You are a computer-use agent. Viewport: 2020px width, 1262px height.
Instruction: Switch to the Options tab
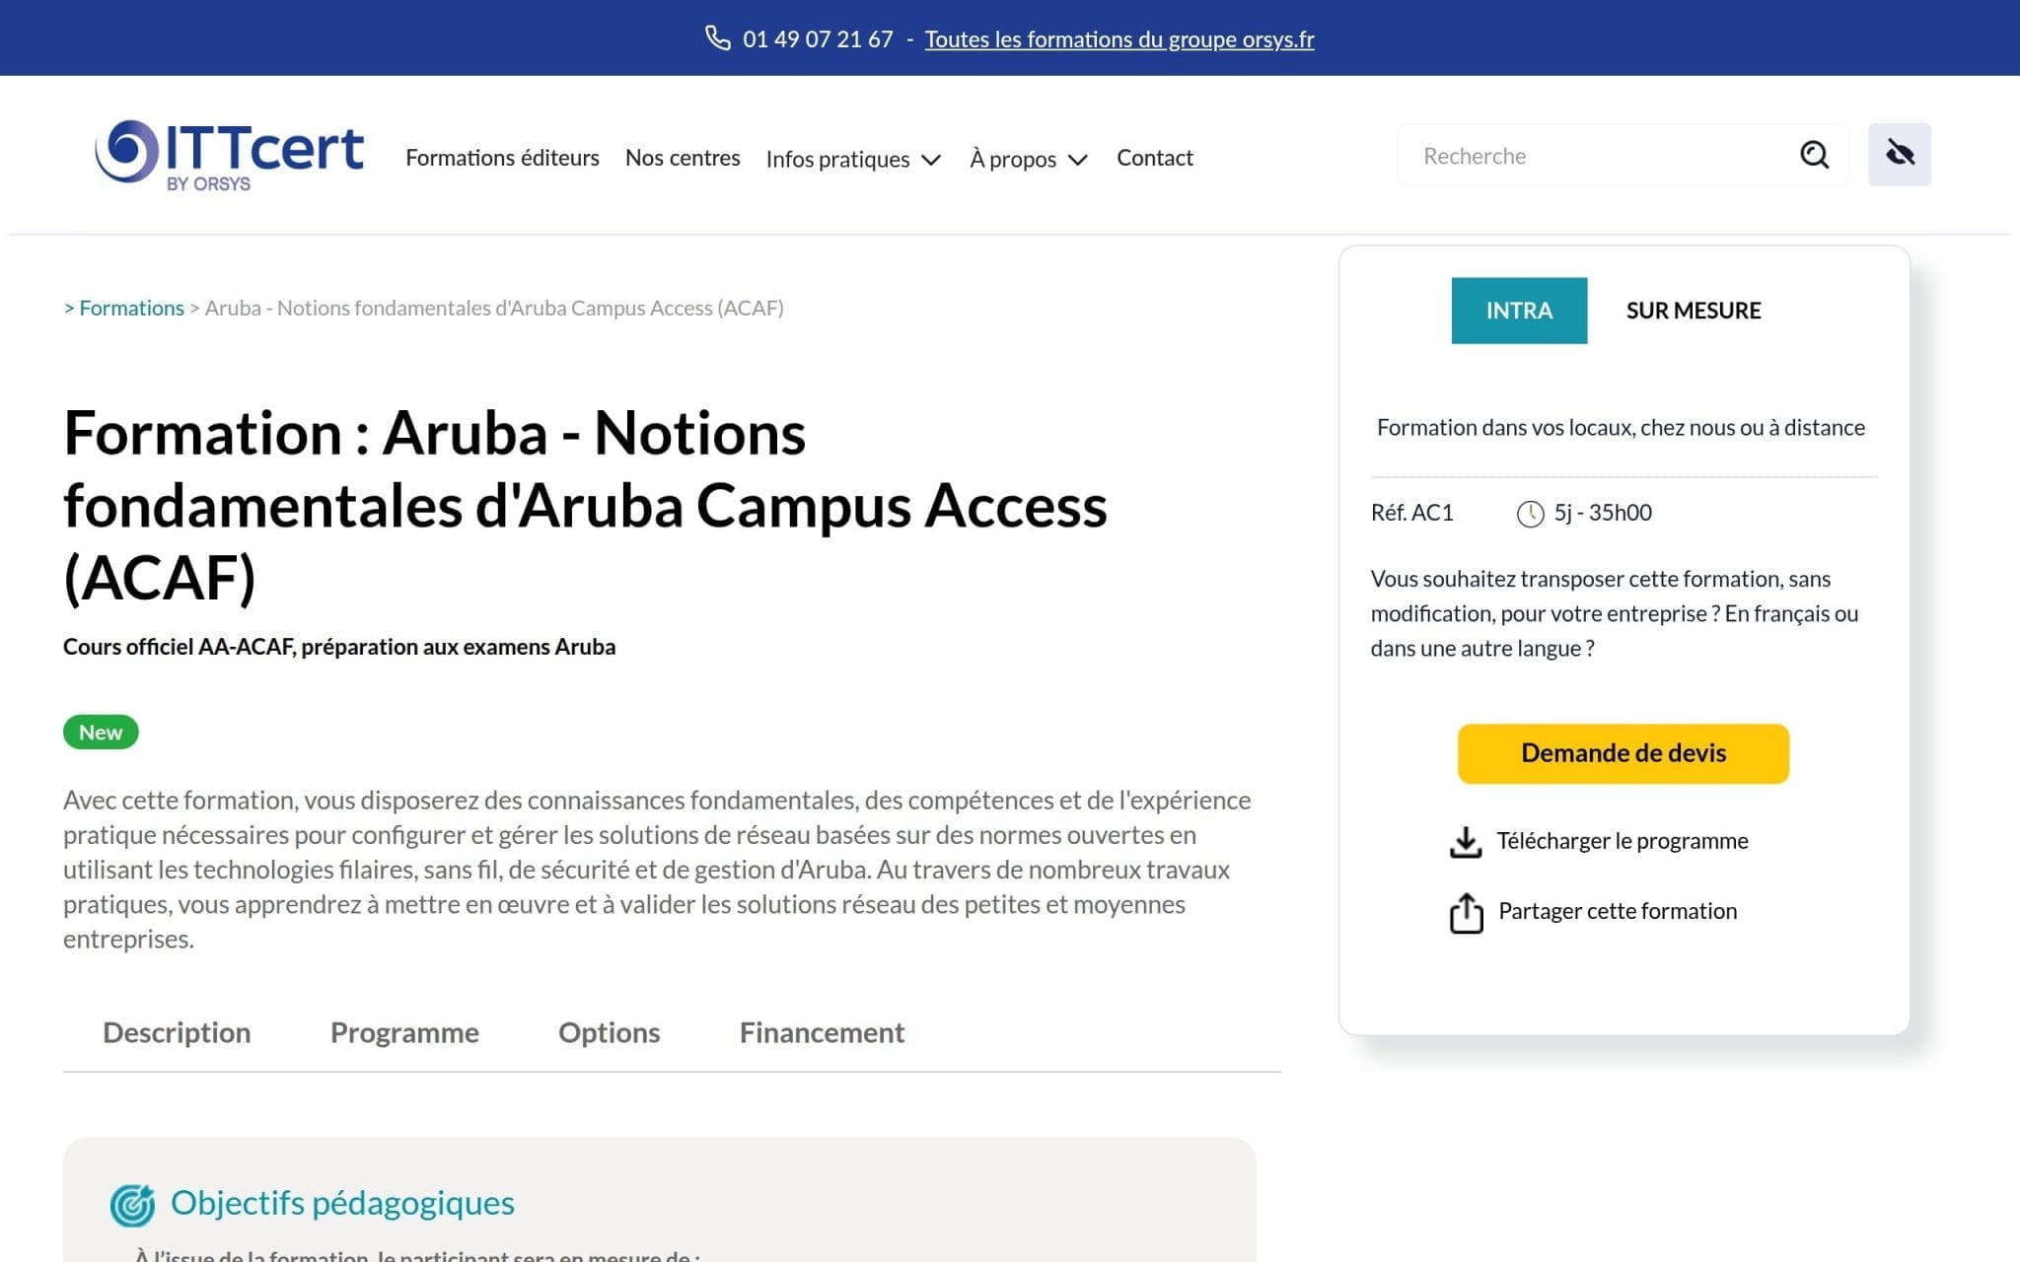pyautogui.click(x=609, y=1032)
